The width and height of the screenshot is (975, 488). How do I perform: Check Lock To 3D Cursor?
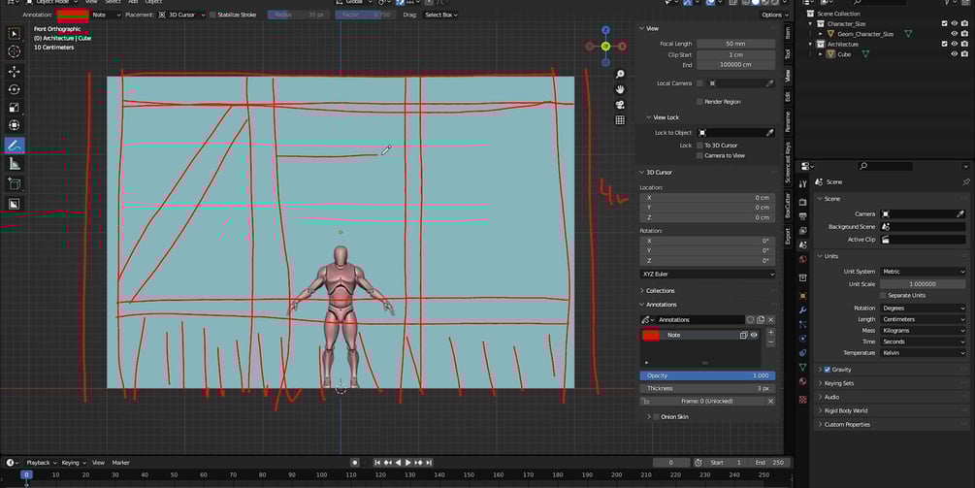700,145
